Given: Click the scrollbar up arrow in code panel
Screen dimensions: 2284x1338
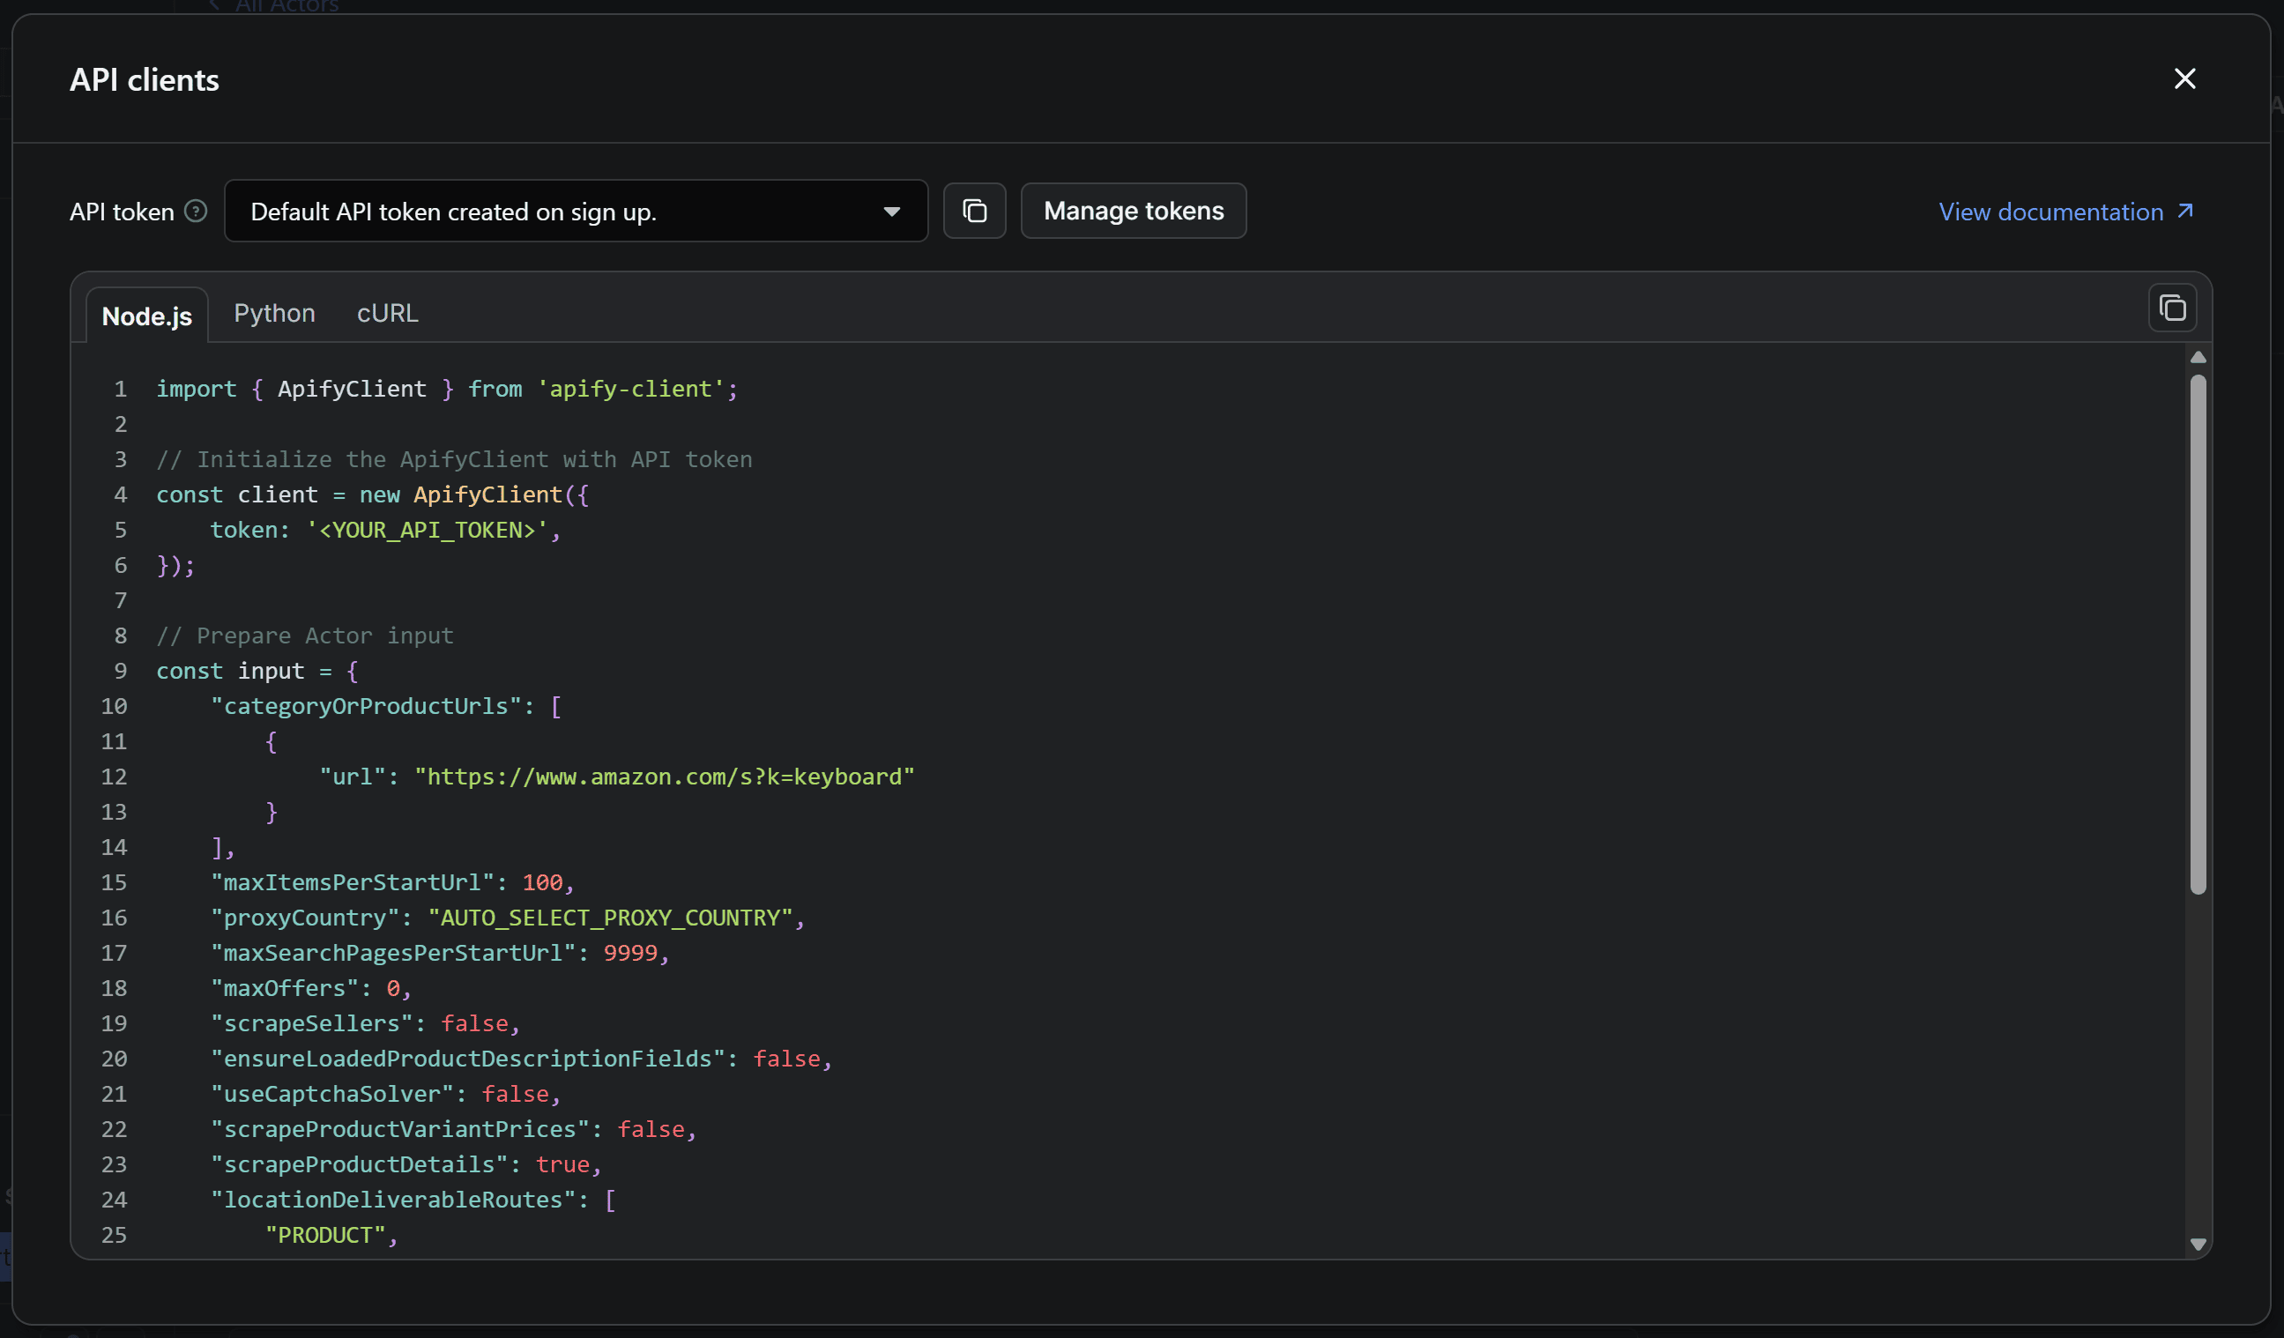Looking at the screenshot, I should [2197, 356].
